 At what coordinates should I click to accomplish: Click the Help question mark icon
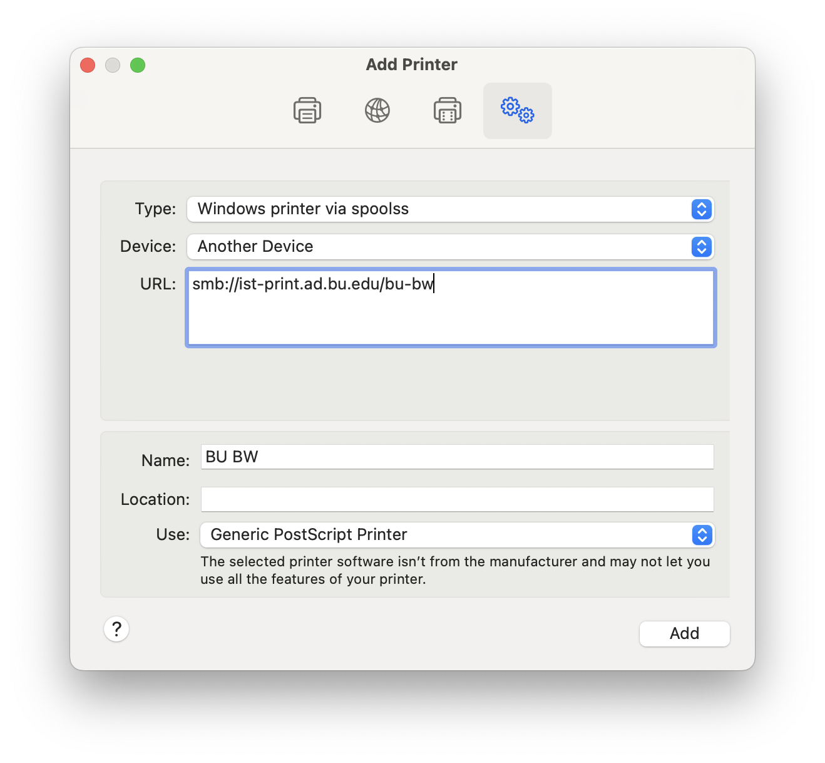pos(116,629)
